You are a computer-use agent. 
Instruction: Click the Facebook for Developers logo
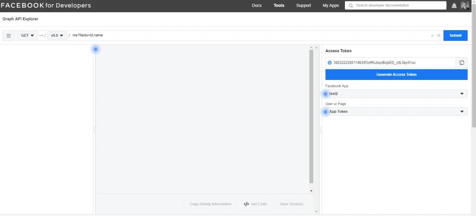pos(46,6)
